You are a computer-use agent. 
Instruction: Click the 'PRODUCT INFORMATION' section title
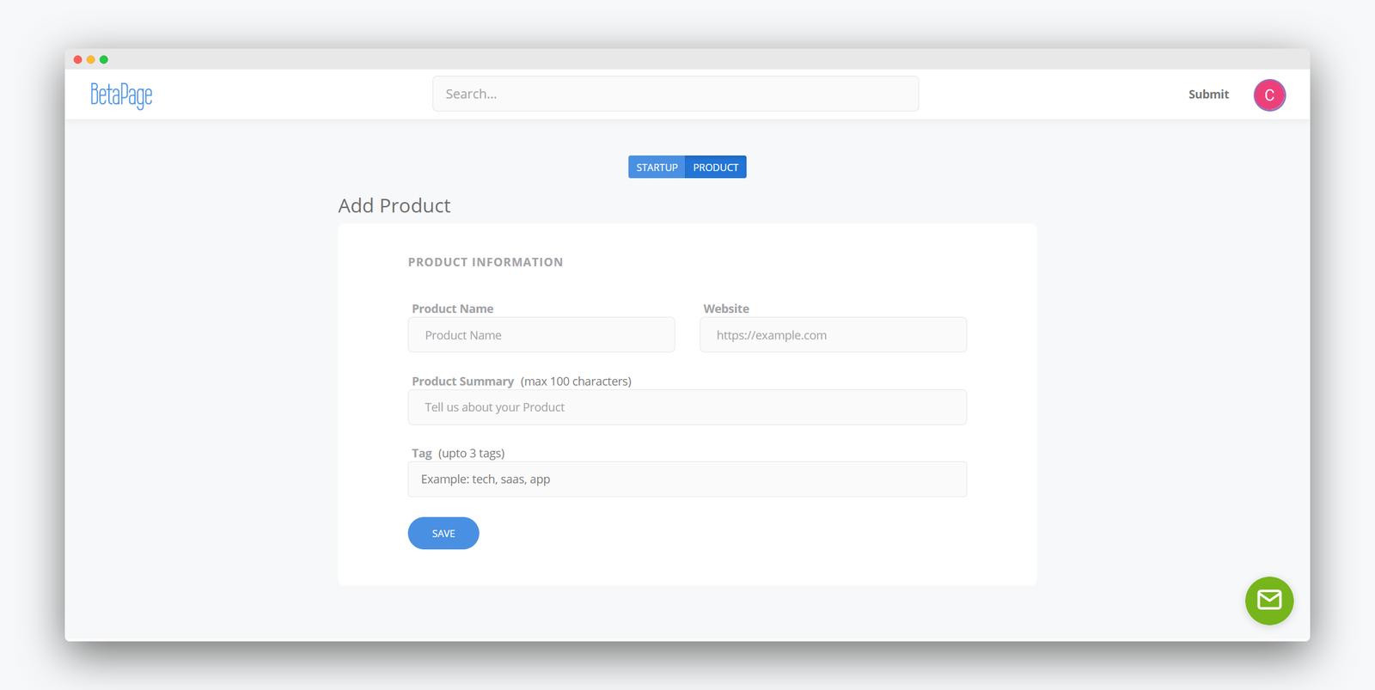486,262
